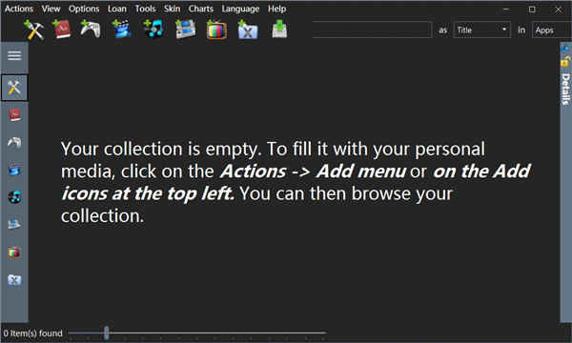Image resolution: width=572 pixels, height=343 pixels.
Task: Minimize the application window
Action: pyautogui.click(x=505, y=10)
